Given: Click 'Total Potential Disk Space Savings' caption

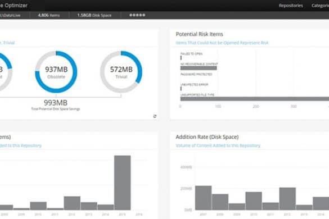Looking at the screenshot, I should (56, 109).
